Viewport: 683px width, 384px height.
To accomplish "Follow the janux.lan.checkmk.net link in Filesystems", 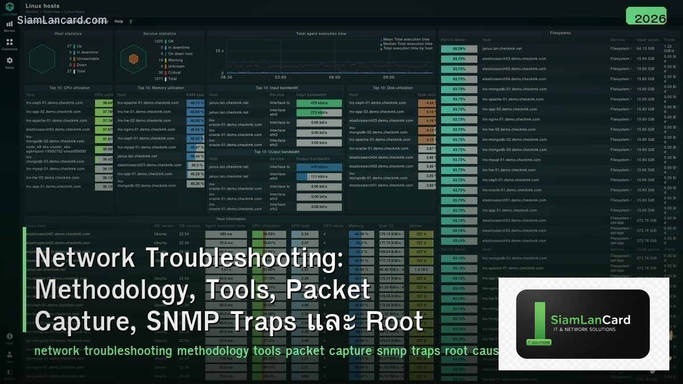I will (x=501, y=48).
